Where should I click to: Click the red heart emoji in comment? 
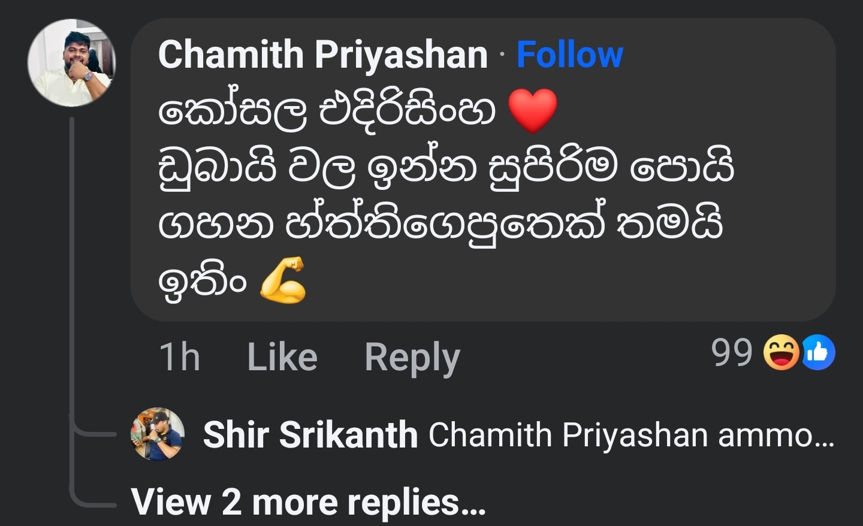click(x=533, y=111)
